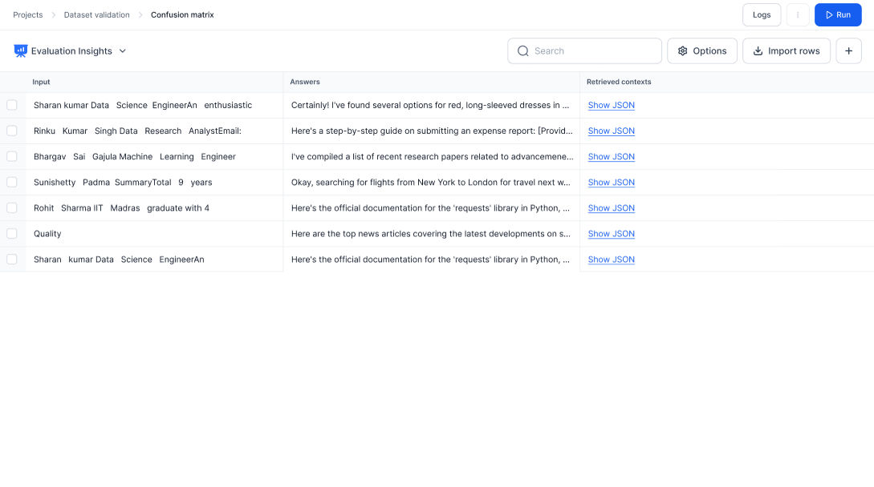
Task: Run the evaluation
Action: (838, 15)
